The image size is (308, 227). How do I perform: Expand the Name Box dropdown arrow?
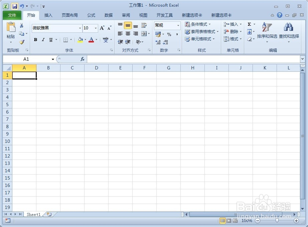(53, 59)
